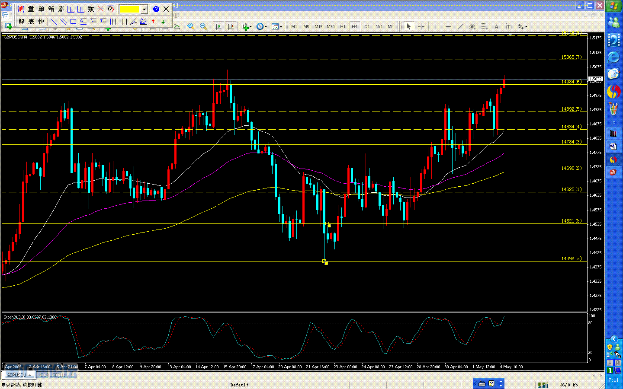Switch to the EURUSD chart tab

53,375
